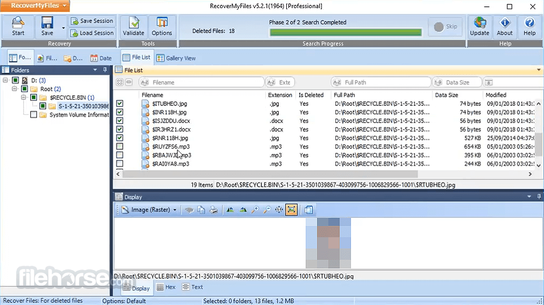This screenshot has width=544, height=305.
Task: Check $RAI0YA8.mp3 file checkbox
Action: click(120, 164)
